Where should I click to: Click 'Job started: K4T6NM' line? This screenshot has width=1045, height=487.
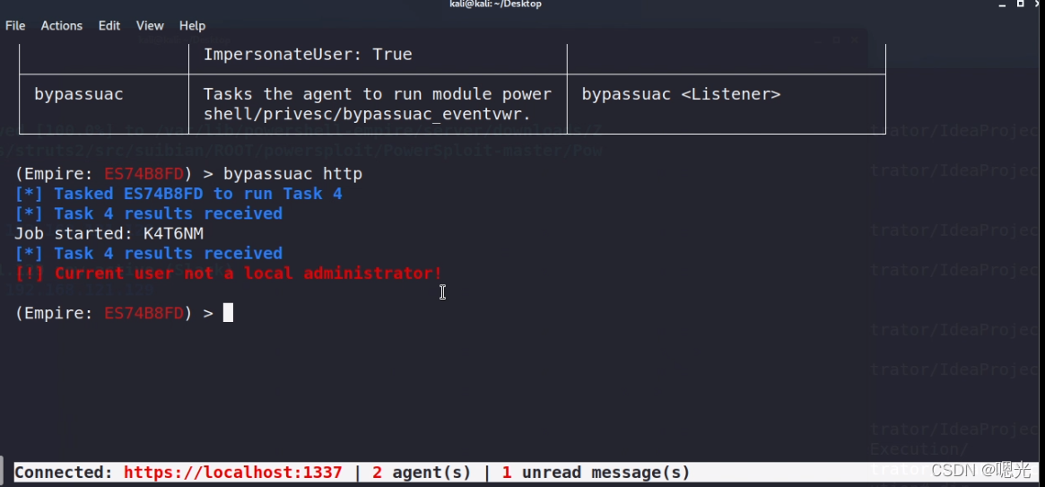[109, 234]
